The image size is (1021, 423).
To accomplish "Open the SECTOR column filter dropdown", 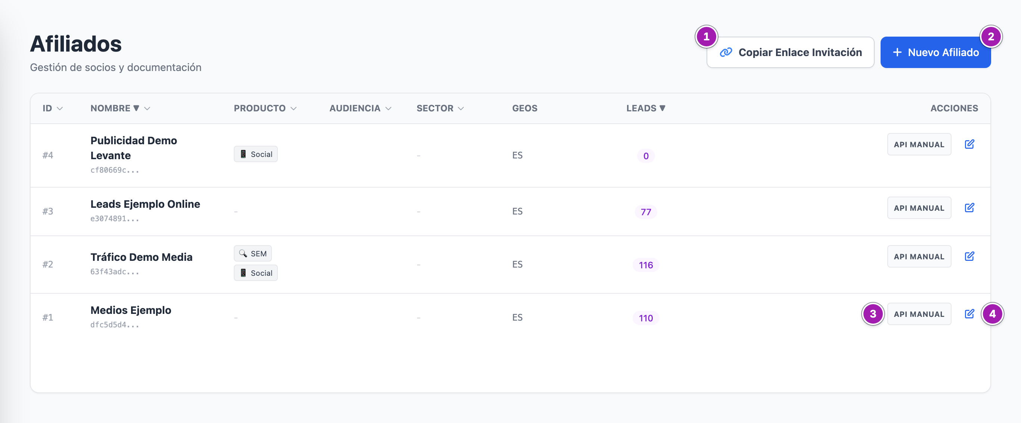I will pyautogui.click(x=460, y=109).
